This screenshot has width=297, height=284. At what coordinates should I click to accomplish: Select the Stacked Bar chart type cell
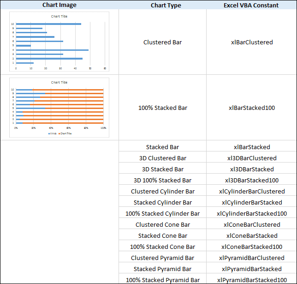(x=162, y=147)
